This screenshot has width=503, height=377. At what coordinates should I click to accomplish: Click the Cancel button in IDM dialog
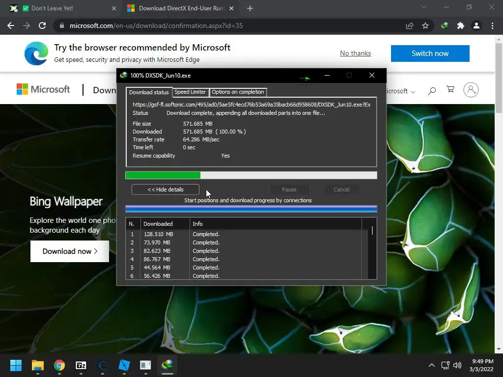coord(341,189)
